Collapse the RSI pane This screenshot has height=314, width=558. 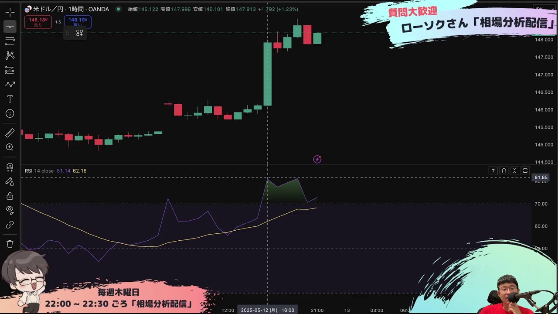(x=514, y=171)
